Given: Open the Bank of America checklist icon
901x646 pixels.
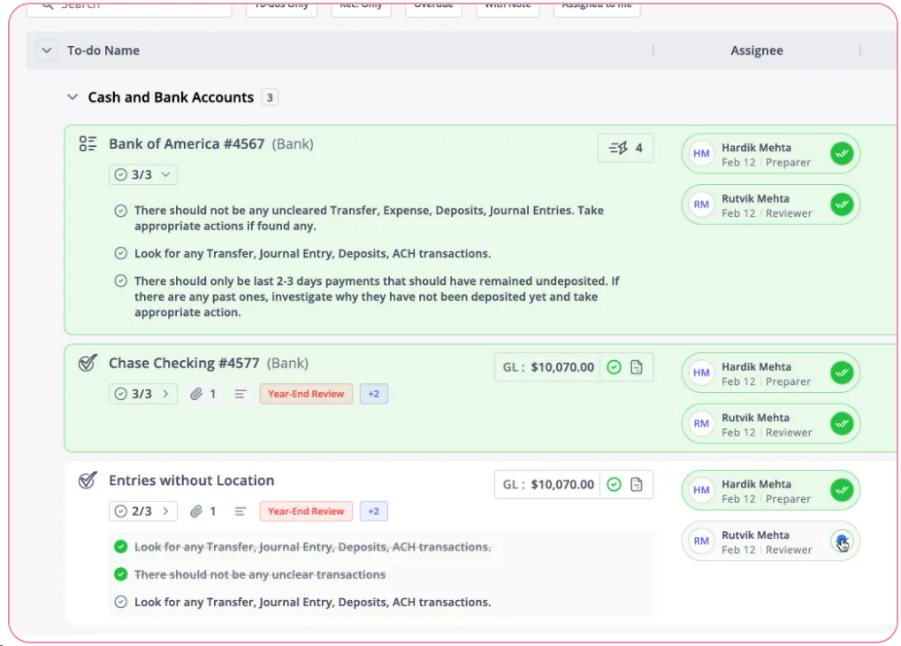Looking at the screenshot, I should pos(88,143).
